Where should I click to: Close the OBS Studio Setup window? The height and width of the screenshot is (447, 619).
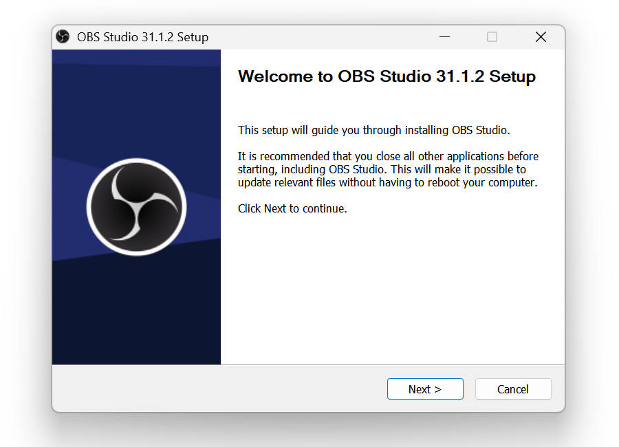pyautogui.click(x=541, y=36)
